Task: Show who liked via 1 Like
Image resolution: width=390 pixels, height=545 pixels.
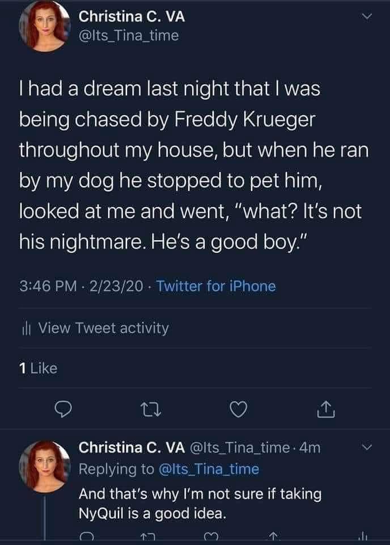Action: click(x=38, y=368)
